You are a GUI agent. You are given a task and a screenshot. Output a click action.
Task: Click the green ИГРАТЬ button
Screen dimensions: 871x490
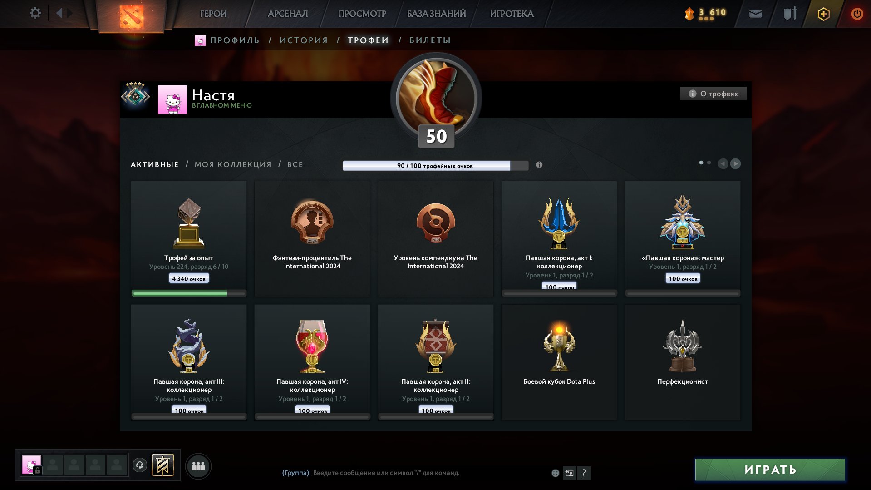770,470
